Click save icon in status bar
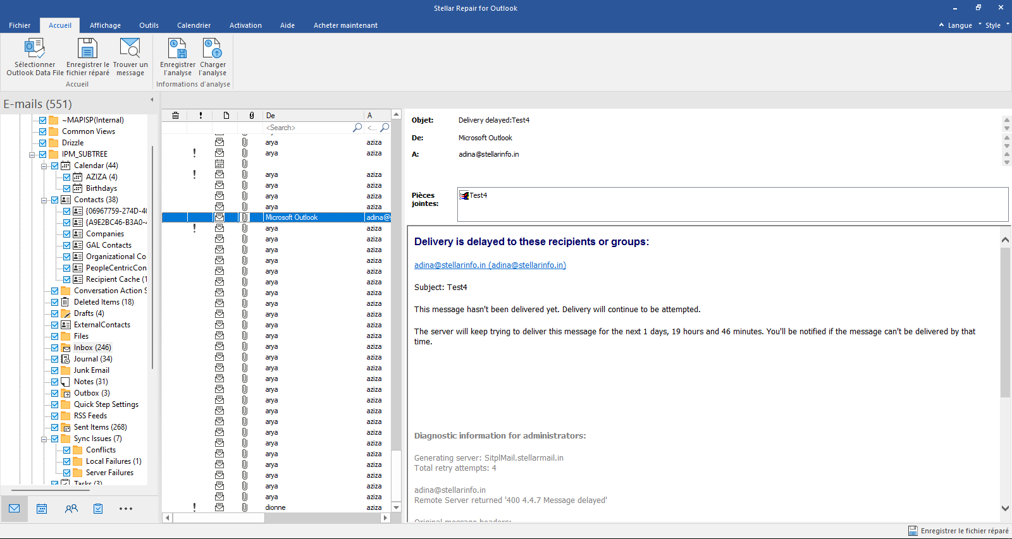The width and height of the screenshot is (1012, 539). click(913, 531)
